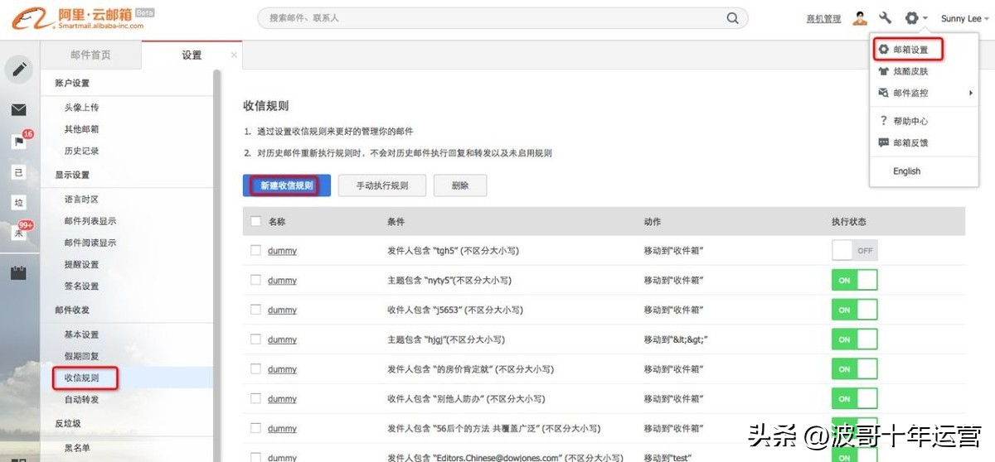The image size is (995, 462).
Task: Expand the 邮件监控 submenu arrow
Action: (970, 94)
